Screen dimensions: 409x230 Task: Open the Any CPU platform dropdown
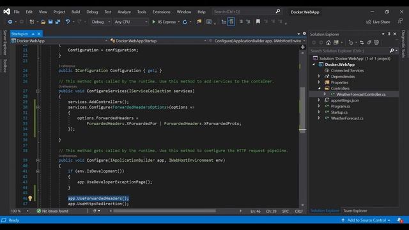pyautogui.click(x=130, y=22)
